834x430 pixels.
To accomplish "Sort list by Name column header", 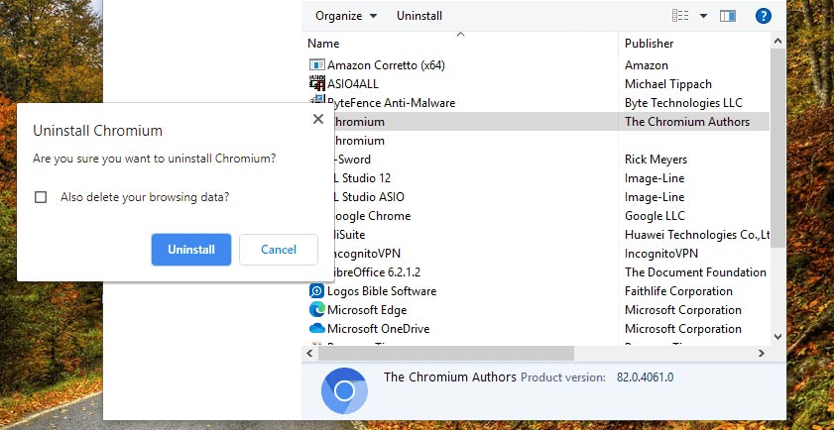I will point(323,44).
